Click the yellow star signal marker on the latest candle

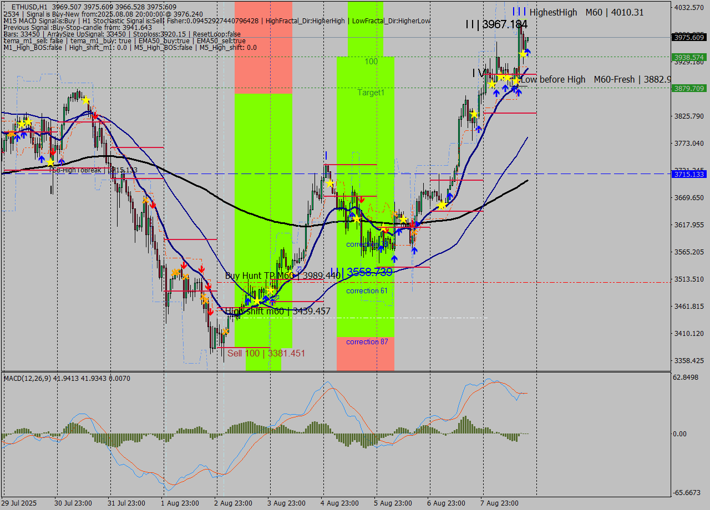click(524, 54)
